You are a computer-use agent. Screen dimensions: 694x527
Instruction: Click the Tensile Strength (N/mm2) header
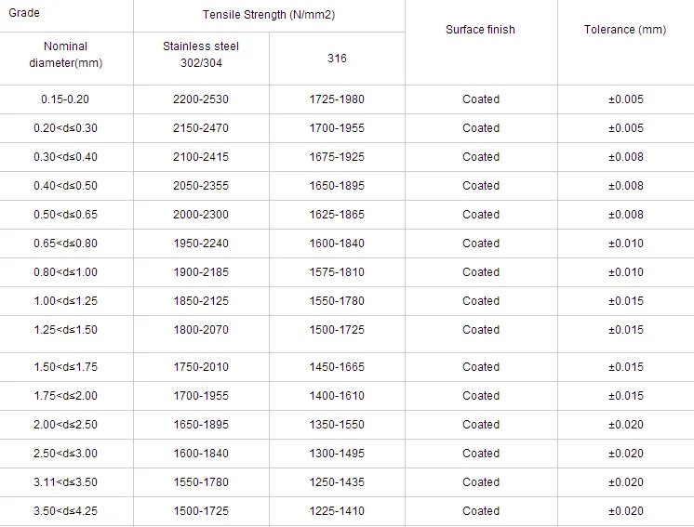point(269,16)
